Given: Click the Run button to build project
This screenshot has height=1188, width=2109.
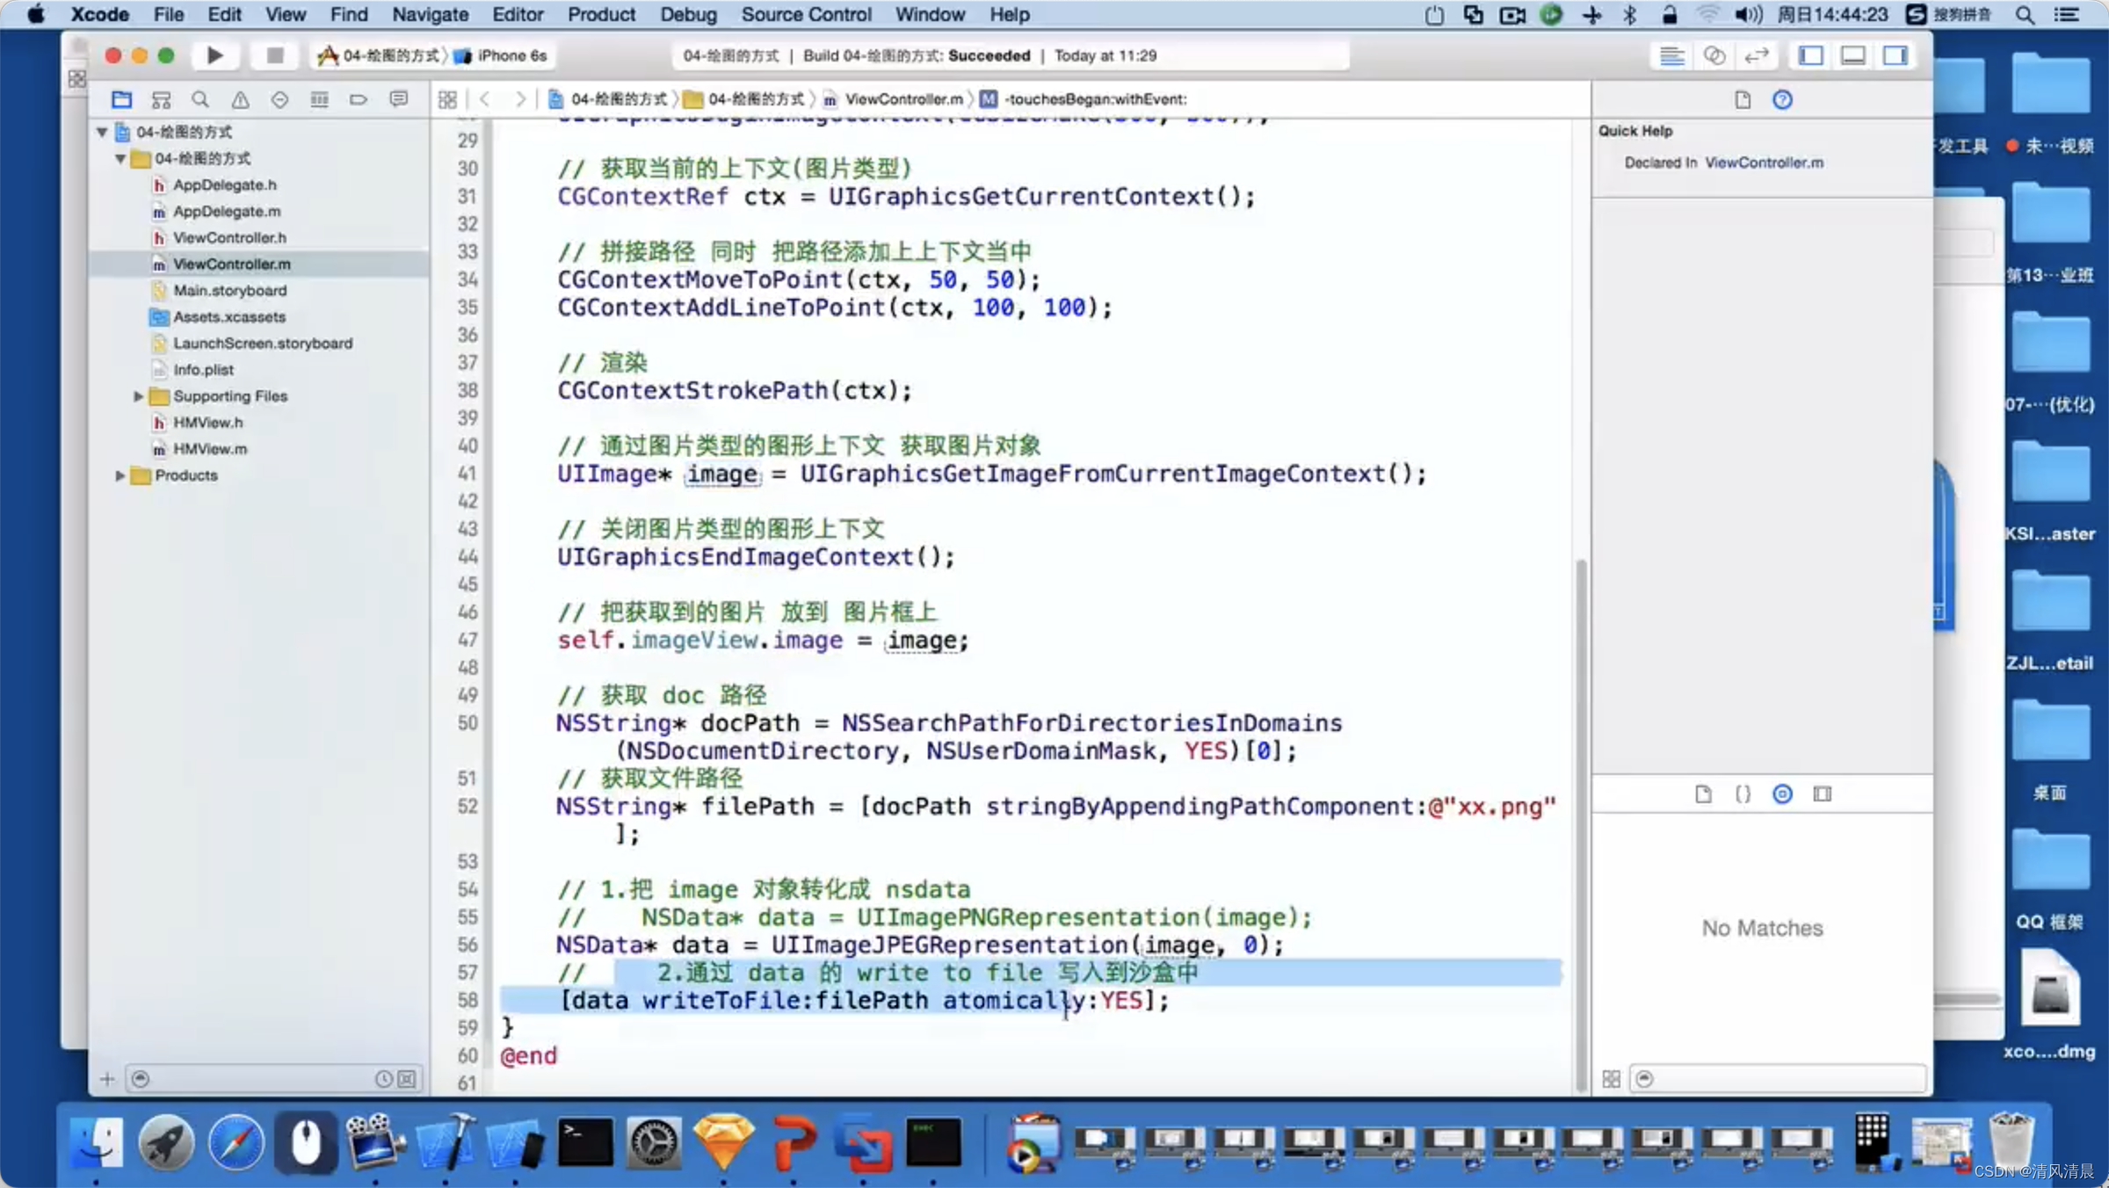Looking at the screenshot, I should [x=213, y=55].
